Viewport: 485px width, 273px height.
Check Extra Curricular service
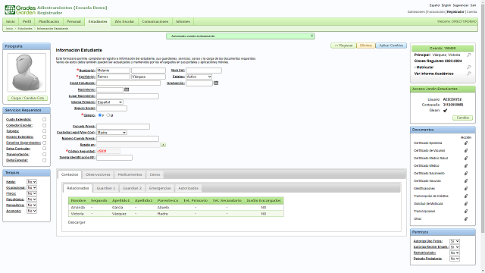44,149
